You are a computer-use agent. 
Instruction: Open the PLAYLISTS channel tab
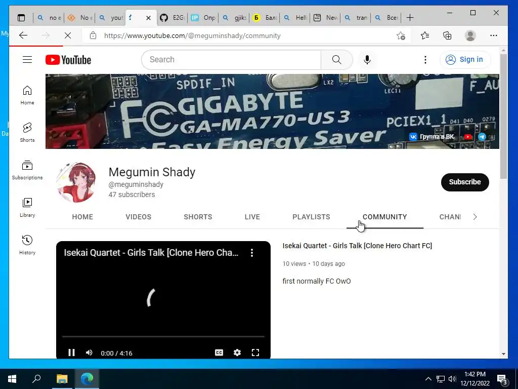pyautogui.click(x=311, y=217)
